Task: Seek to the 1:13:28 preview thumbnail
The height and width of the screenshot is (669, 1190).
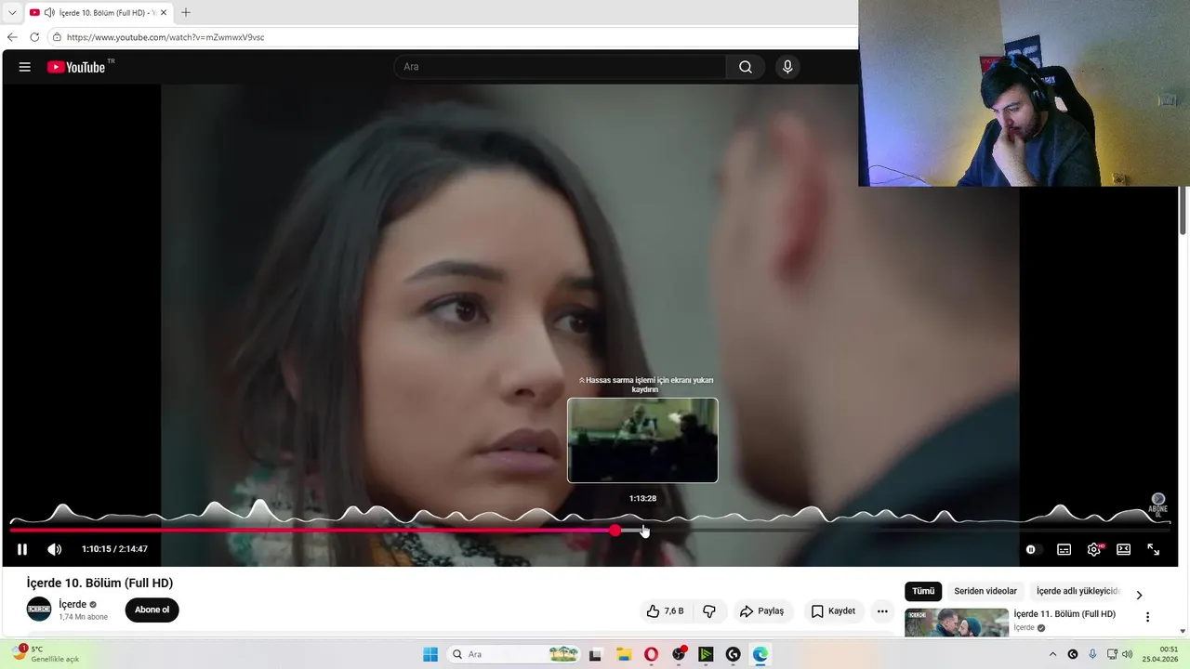Action: pos(642,440)
